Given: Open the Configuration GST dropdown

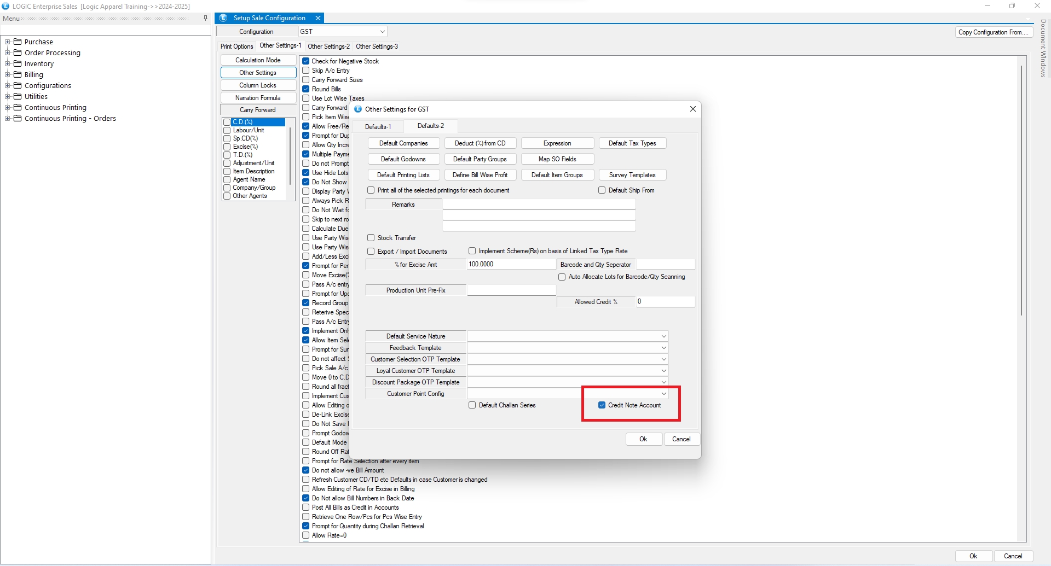Looking at the screenshot, I should tap(382, 32).
